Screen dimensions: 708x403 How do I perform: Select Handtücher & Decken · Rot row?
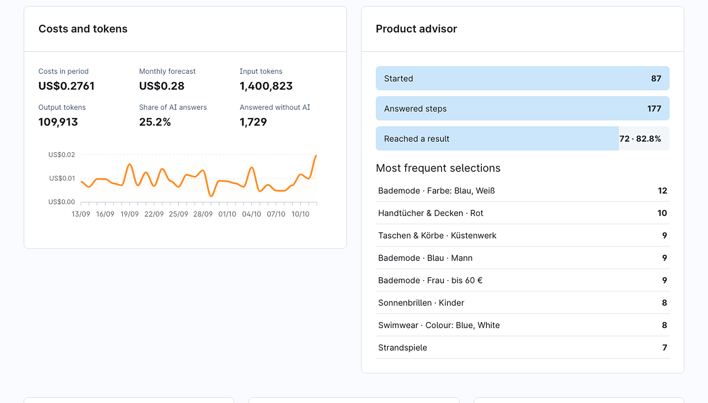point(522,213)
